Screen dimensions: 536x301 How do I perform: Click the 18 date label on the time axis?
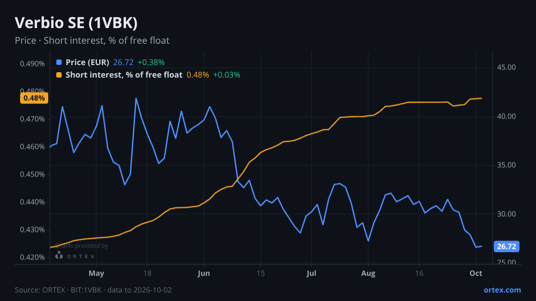pyautogui.click(x=147, y=273)
